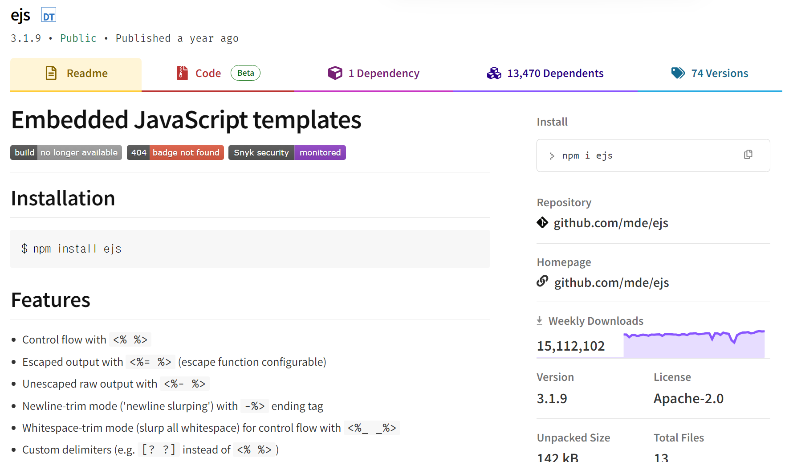This screenshot has width=789, height=462.
Task: Open the Readme tab
Action: click(x=76, y=74)
